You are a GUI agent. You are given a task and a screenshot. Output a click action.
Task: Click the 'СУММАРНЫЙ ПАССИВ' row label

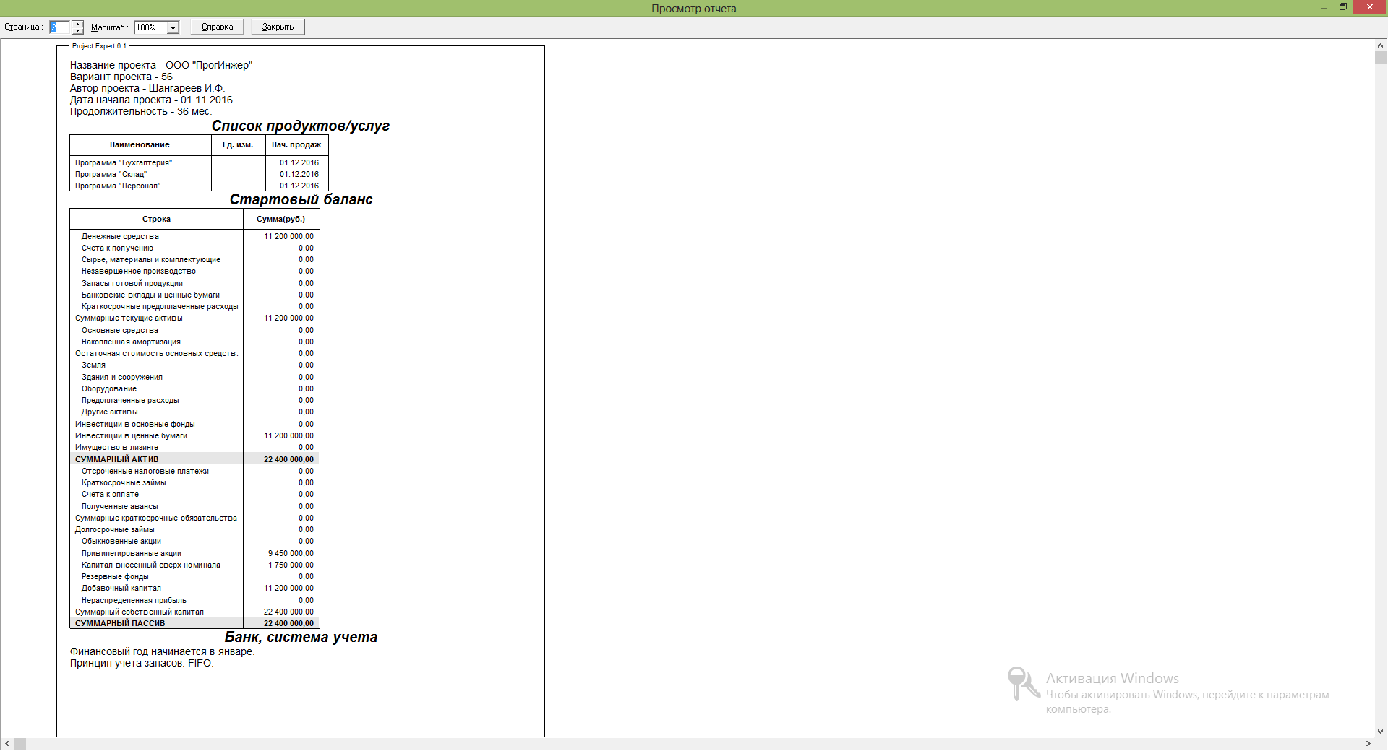[120, 623]
